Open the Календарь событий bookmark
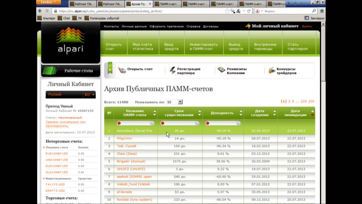This screenshot has height=204, width=362. pos(102,18)
